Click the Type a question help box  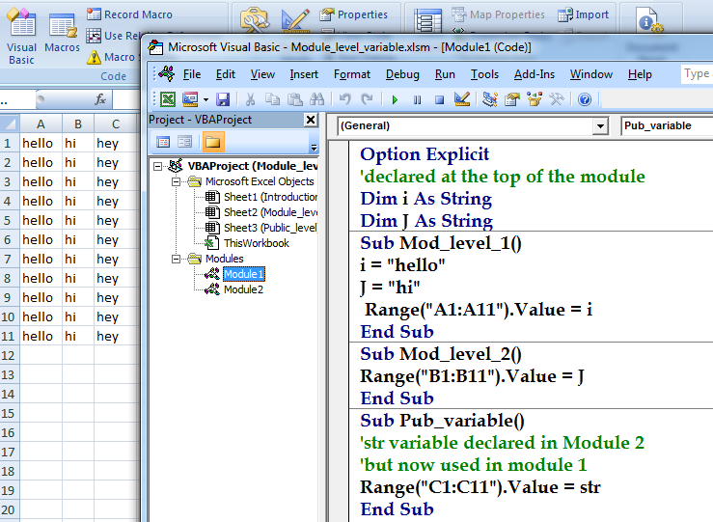(x=697, y=73)
